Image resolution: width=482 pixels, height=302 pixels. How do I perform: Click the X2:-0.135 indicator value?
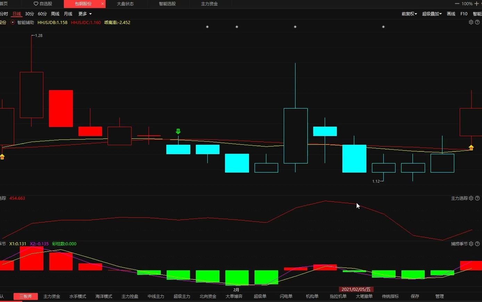(39, 244)
